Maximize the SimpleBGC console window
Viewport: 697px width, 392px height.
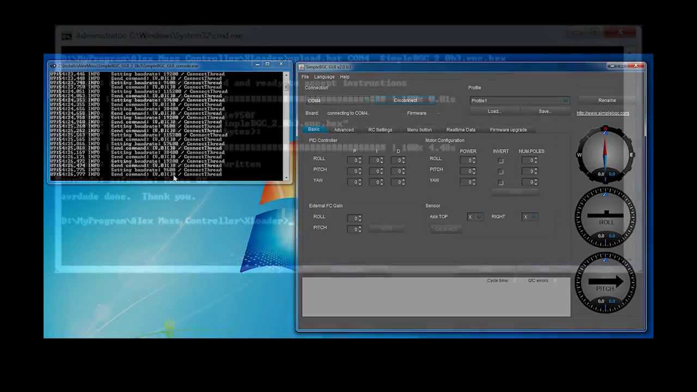267,64
